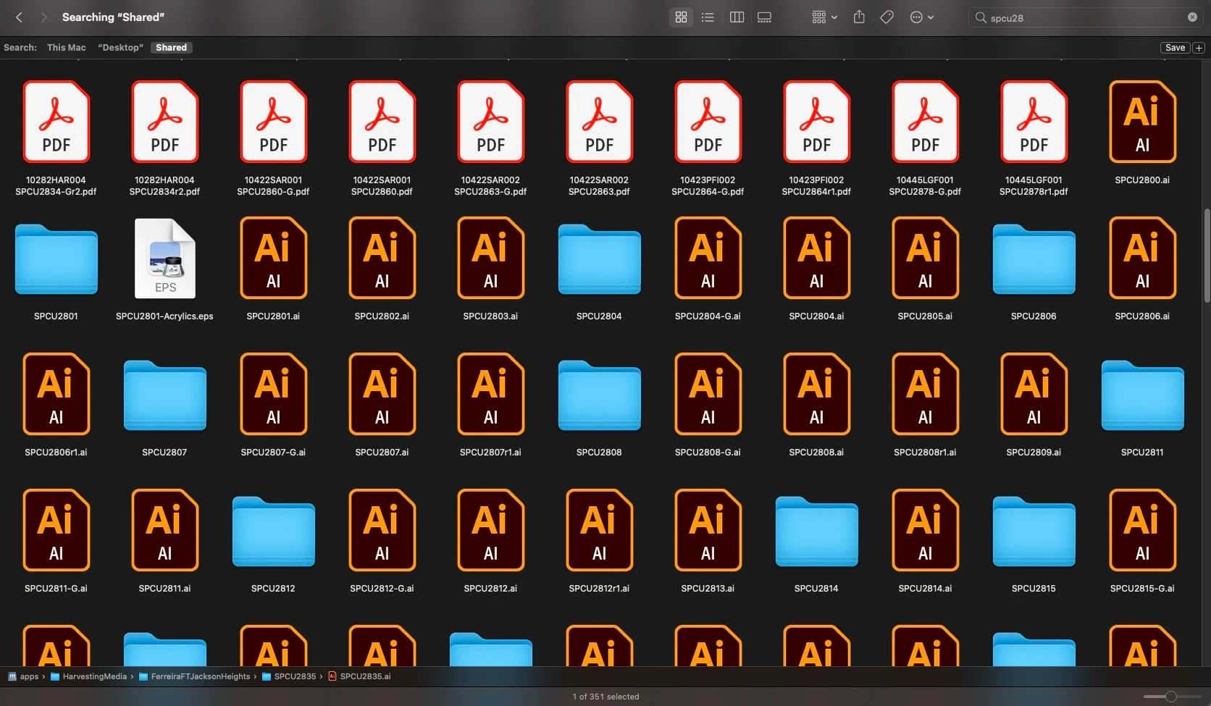Open the Action ellipsis menu

tap(921, 17)
